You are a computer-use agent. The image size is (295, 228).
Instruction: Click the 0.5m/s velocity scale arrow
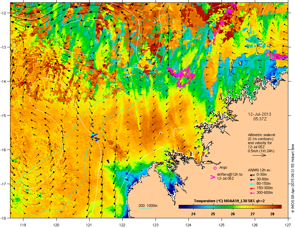tap(259, 155)
